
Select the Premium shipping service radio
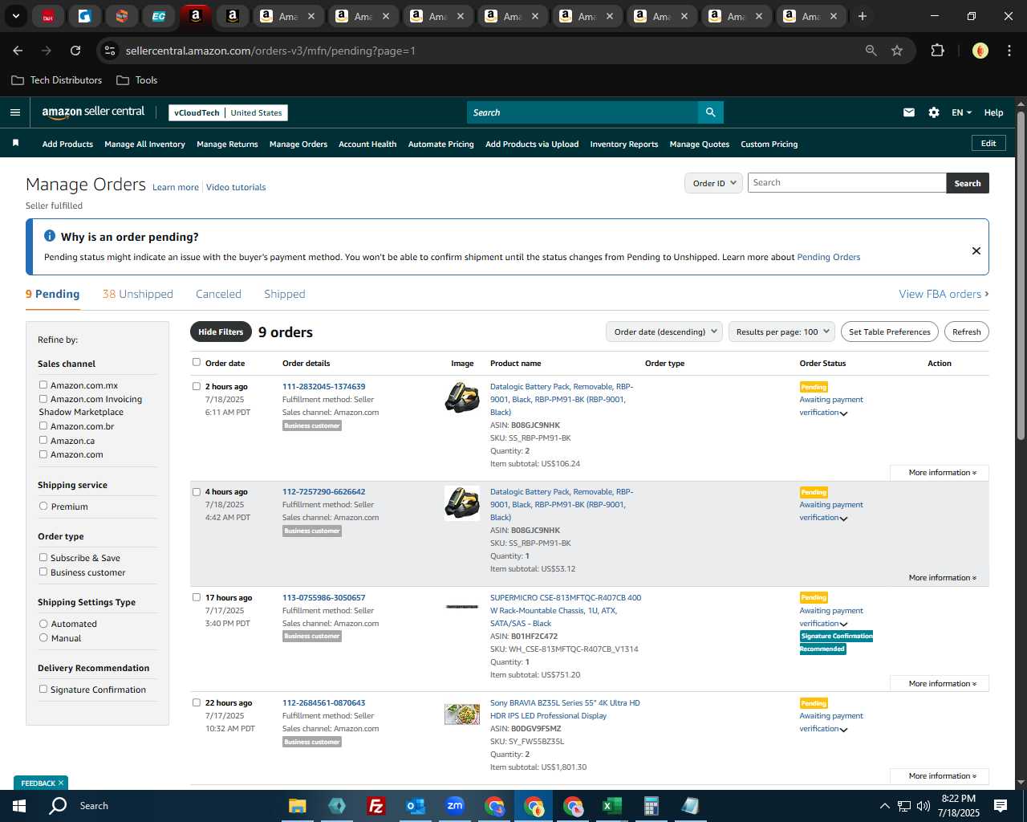[43, 506]
